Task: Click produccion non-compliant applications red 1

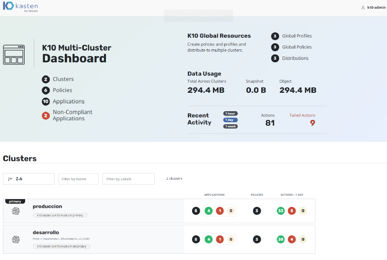Action: coord(220,211)
